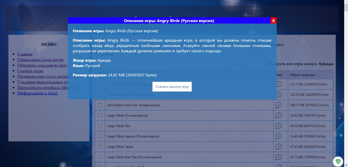Click the page scrollbar down arrow
348x167 pixels.
tap(346, 165)
